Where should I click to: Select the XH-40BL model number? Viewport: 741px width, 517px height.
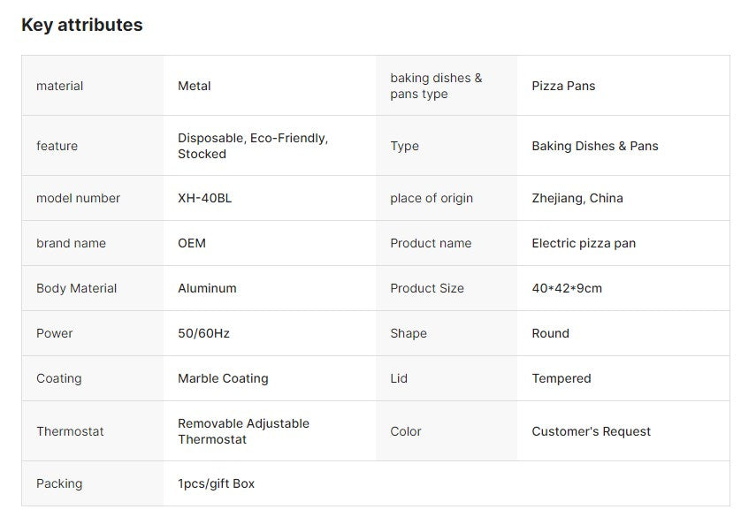[204, 198]
